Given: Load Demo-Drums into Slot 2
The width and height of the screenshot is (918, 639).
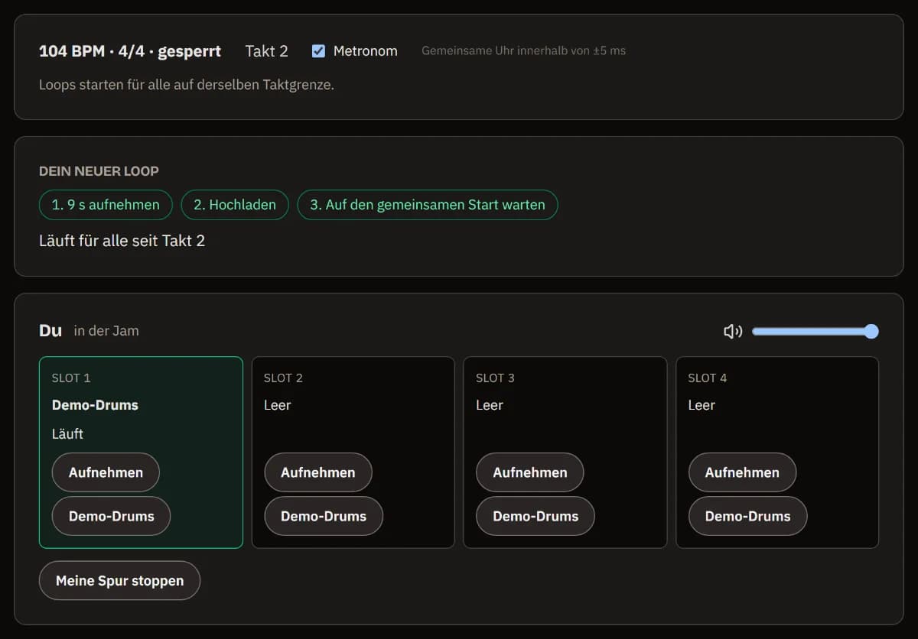Looking at the screenshot, I should pos(324,516).
